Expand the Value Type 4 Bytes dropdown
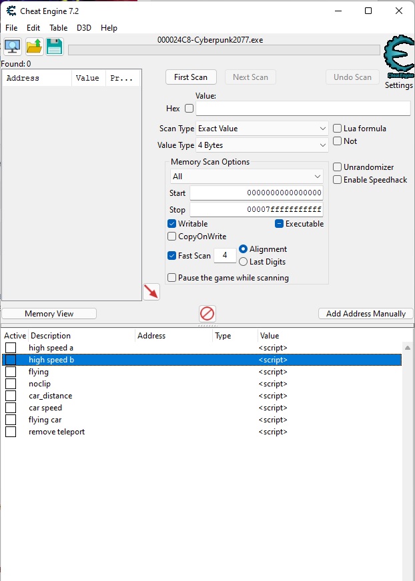The height and width of the screenshot is (581, 415). (262, 145)
